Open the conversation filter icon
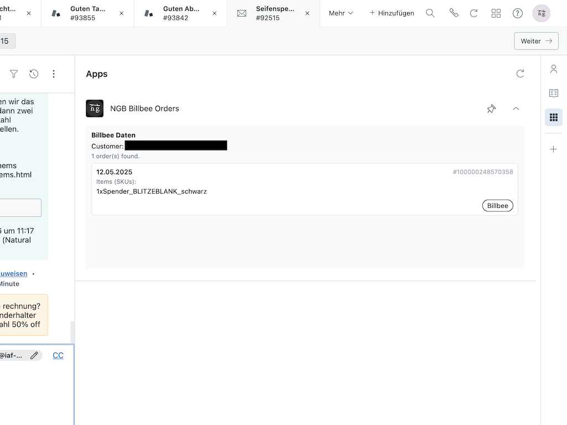Viewport: 567px width, 425px height. click(13, 74)
